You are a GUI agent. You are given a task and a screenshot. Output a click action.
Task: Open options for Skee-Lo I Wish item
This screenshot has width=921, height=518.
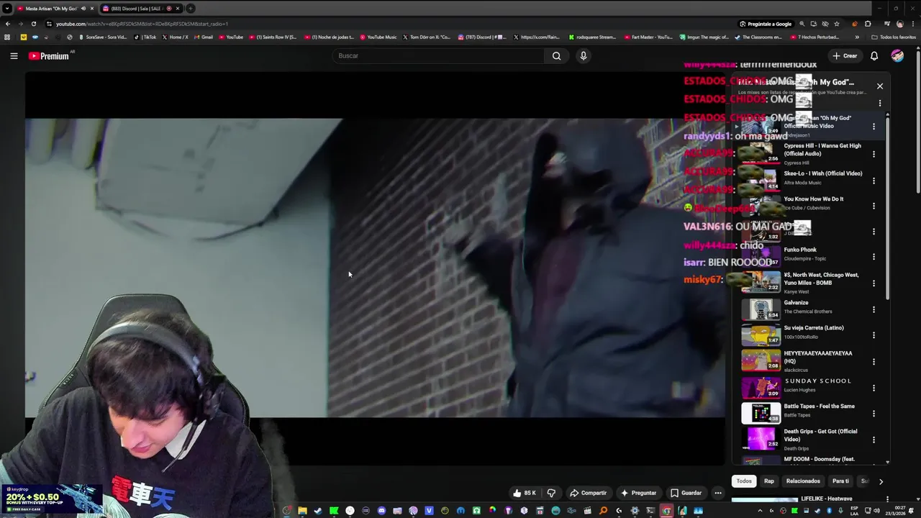[874, 180]
